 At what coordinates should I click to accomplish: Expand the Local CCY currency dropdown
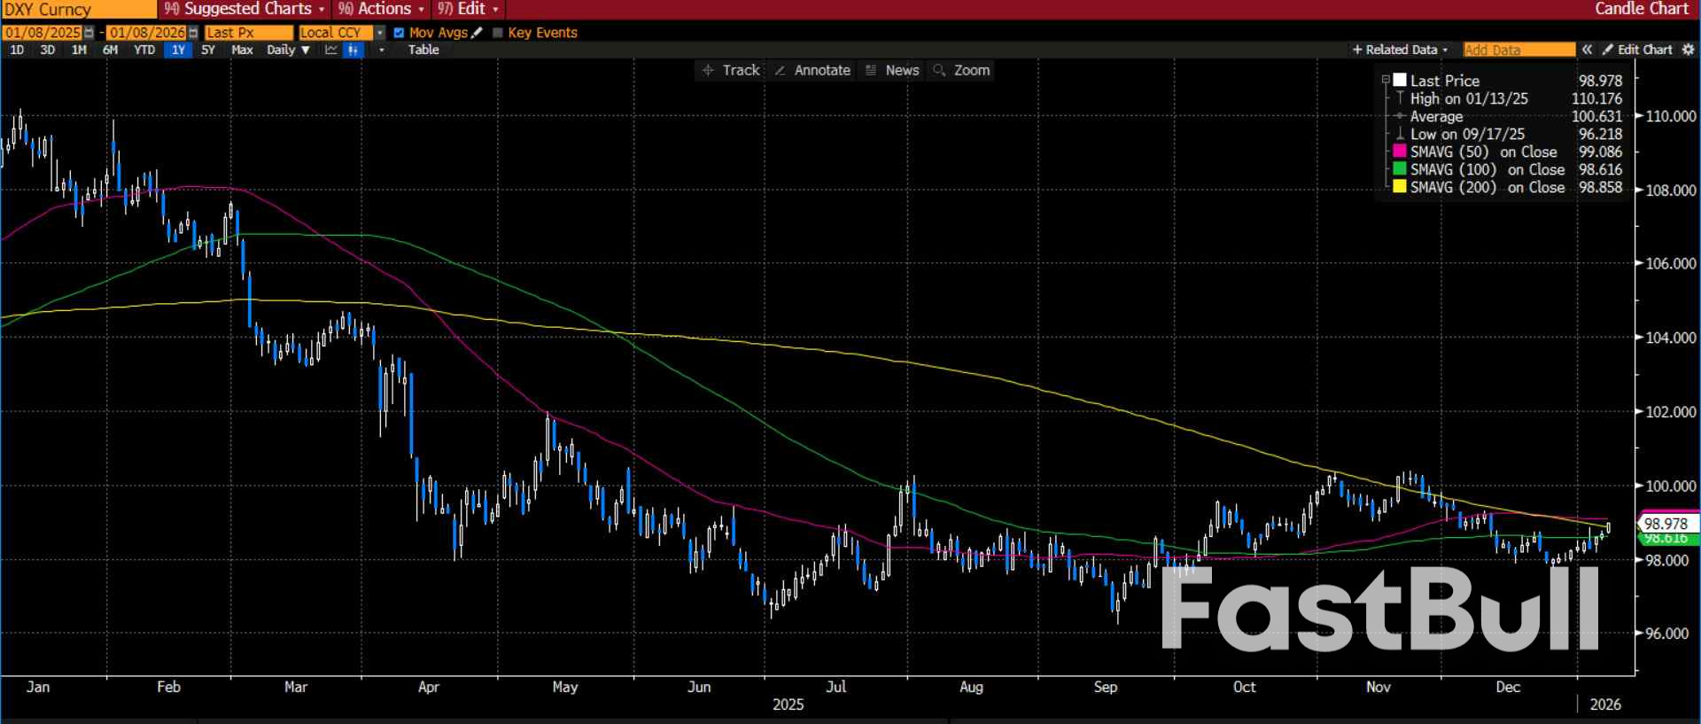[380, 33]
